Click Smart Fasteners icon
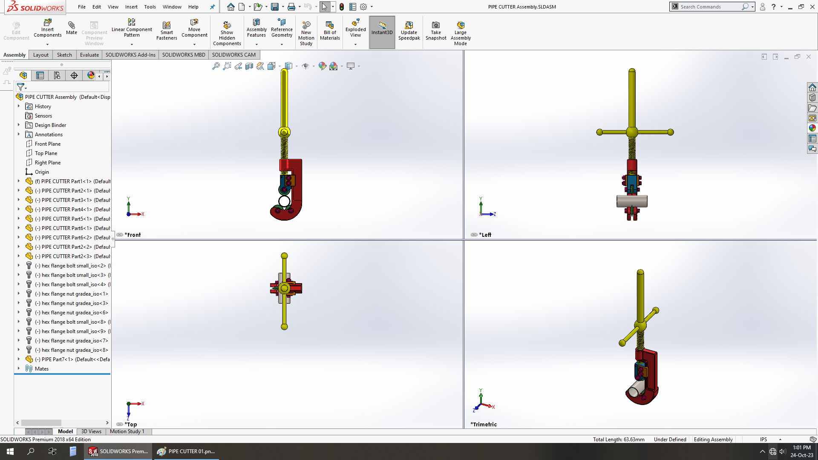 (x=167, y=31)
